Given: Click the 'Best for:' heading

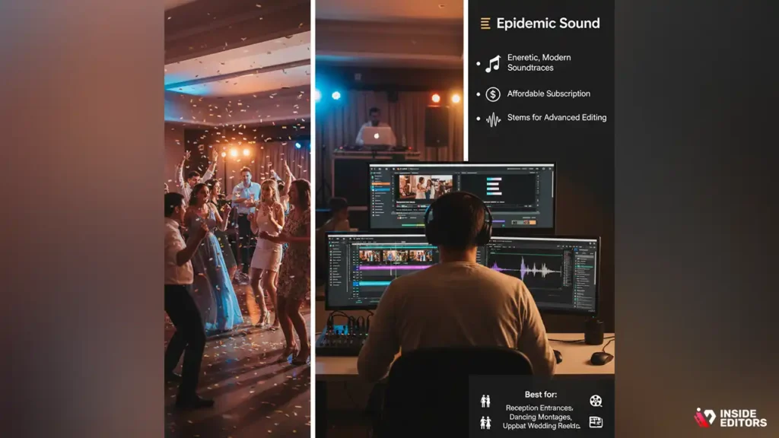Looking at the screenshot, I should [541, 395].
